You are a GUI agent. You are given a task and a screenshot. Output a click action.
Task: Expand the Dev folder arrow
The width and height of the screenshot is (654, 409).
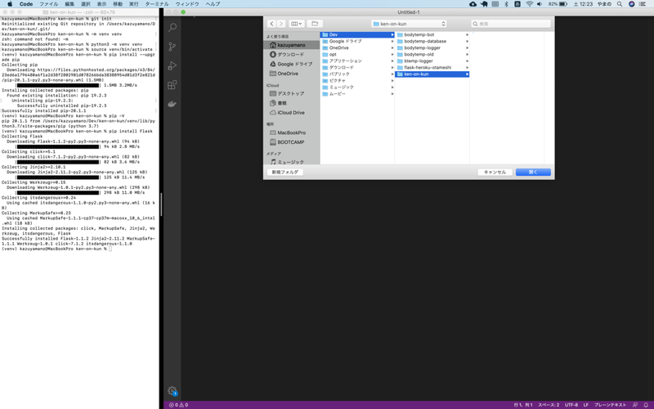(392, 34)
